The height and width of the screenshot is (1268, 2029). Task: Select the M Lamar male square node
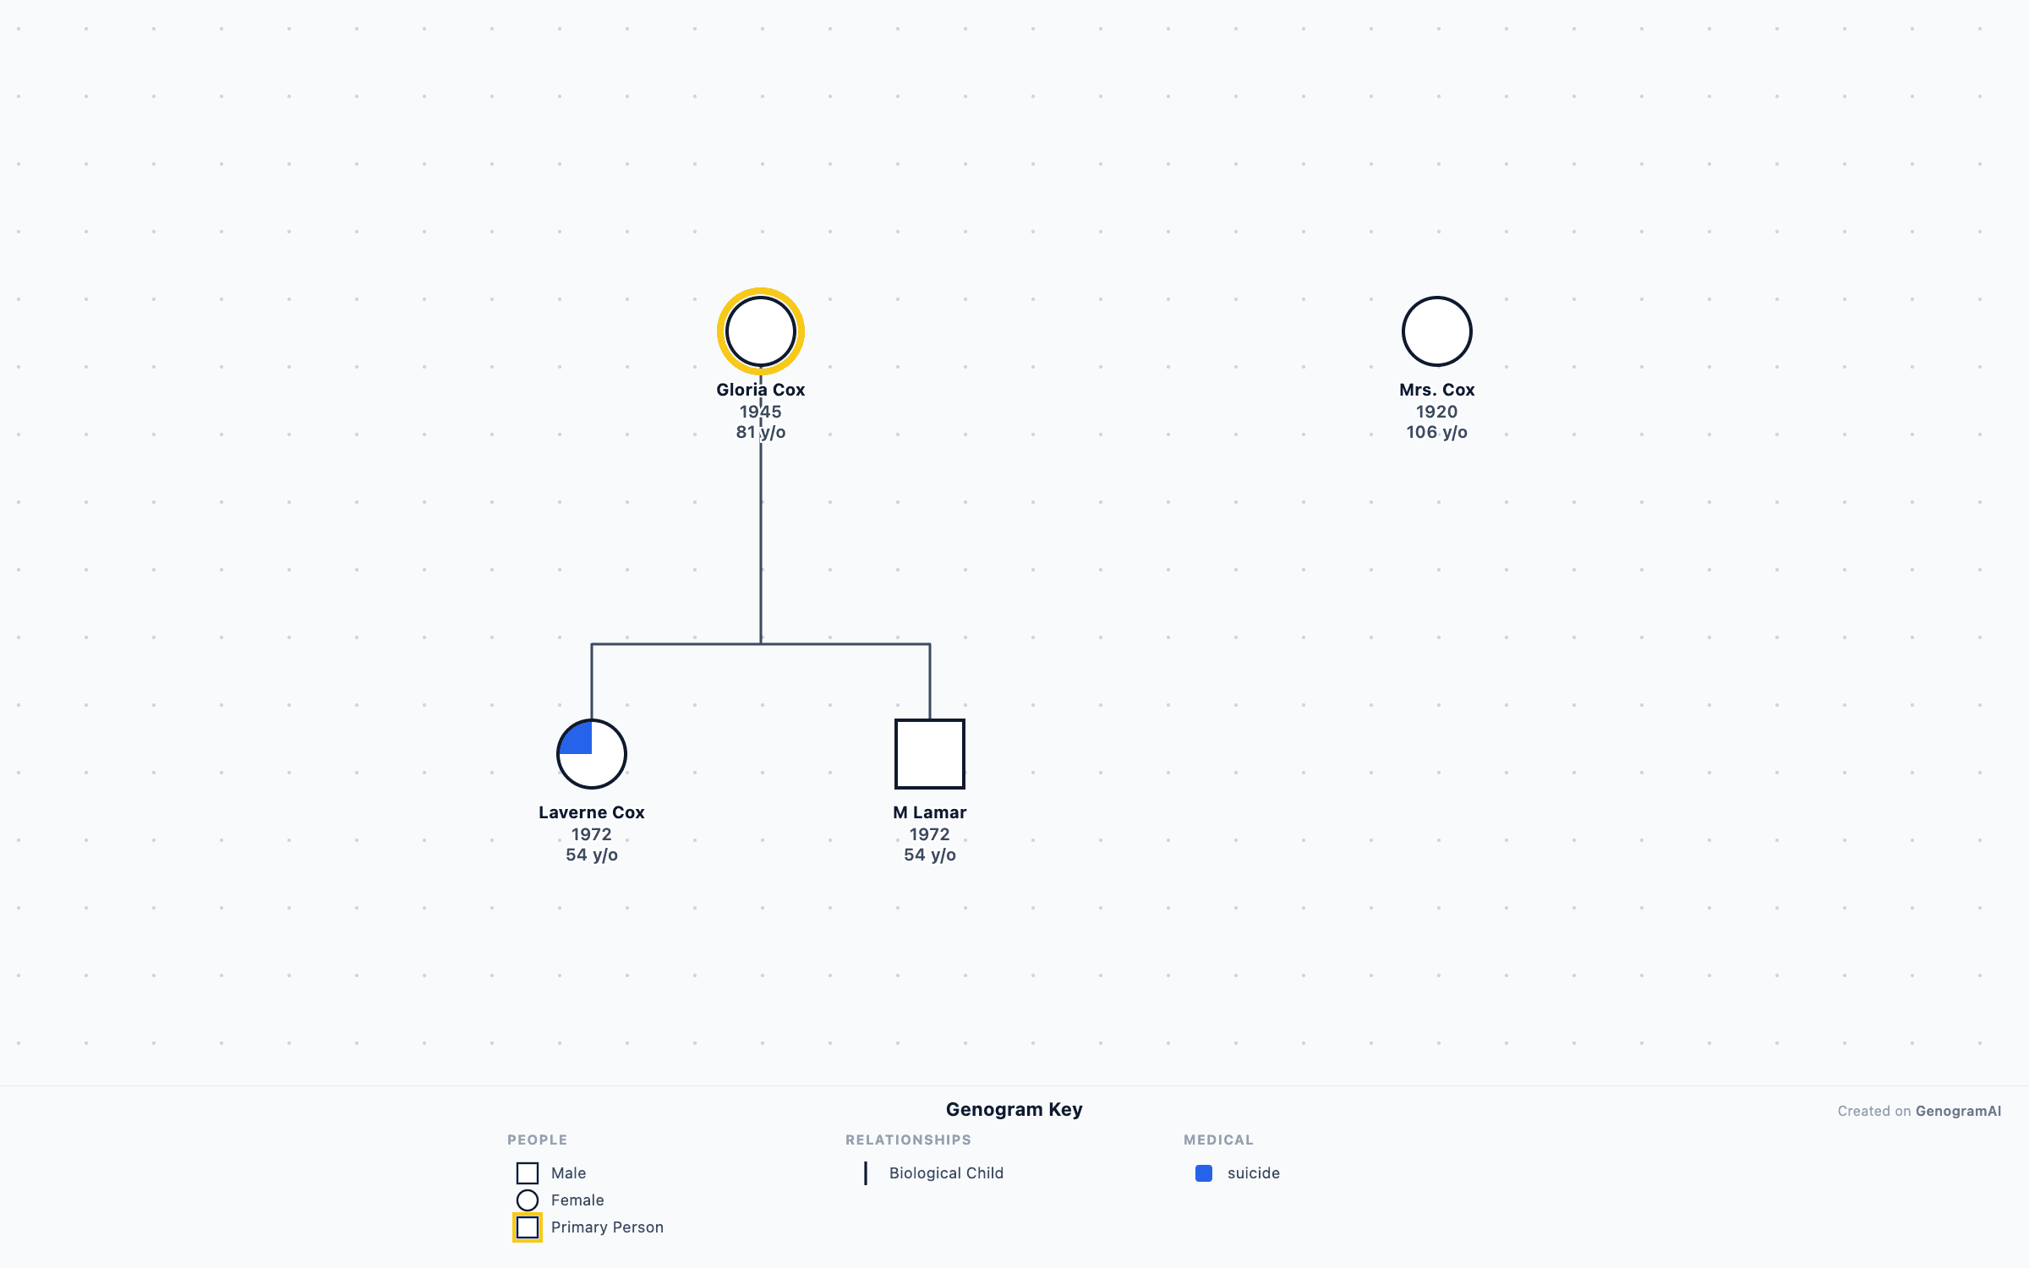pyautogui.click(x=930, y=753)
